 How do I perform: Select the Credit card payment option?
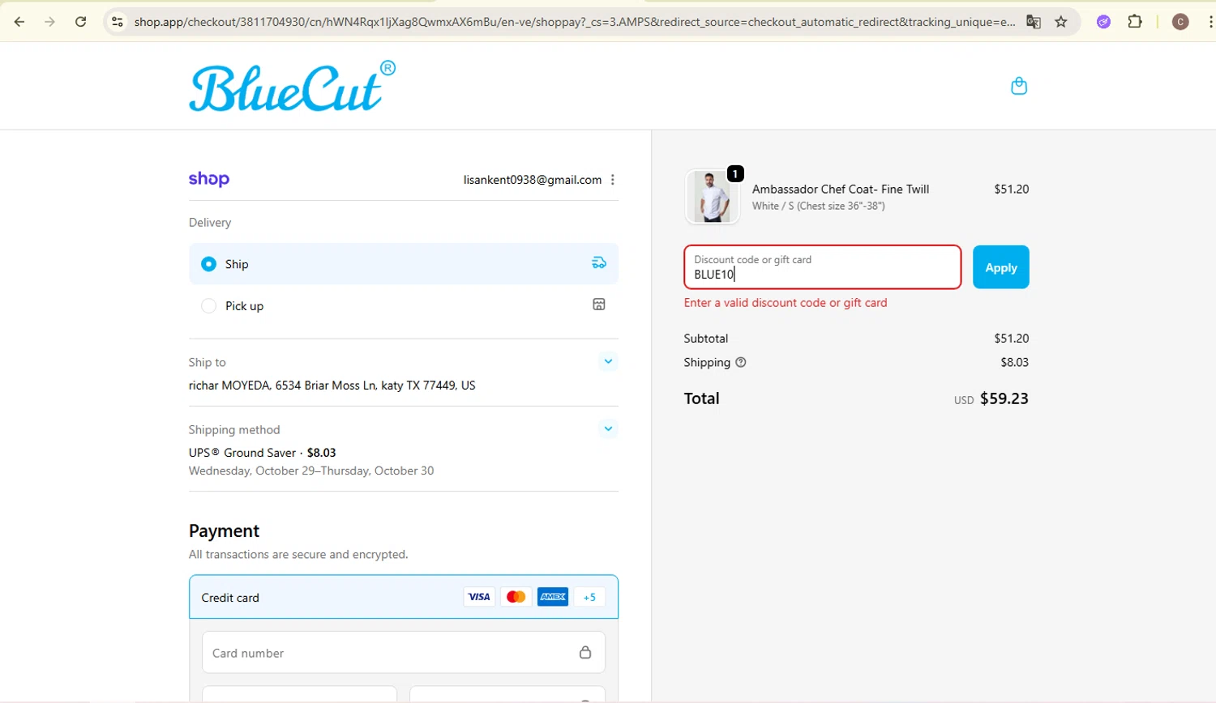pyautogui.click(x=404, y=597)
